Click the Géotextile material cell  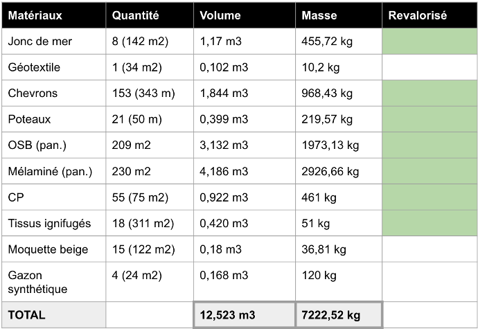(34, 68)
